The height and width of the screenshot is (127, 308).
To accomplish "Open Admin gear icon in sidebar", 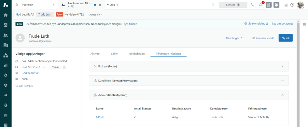I will click(x=6, y=75).
